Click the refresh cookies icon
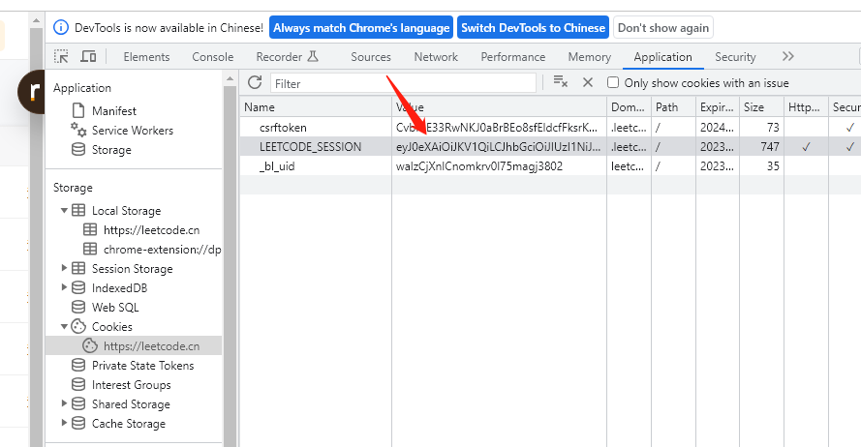 tap(255, 83)
